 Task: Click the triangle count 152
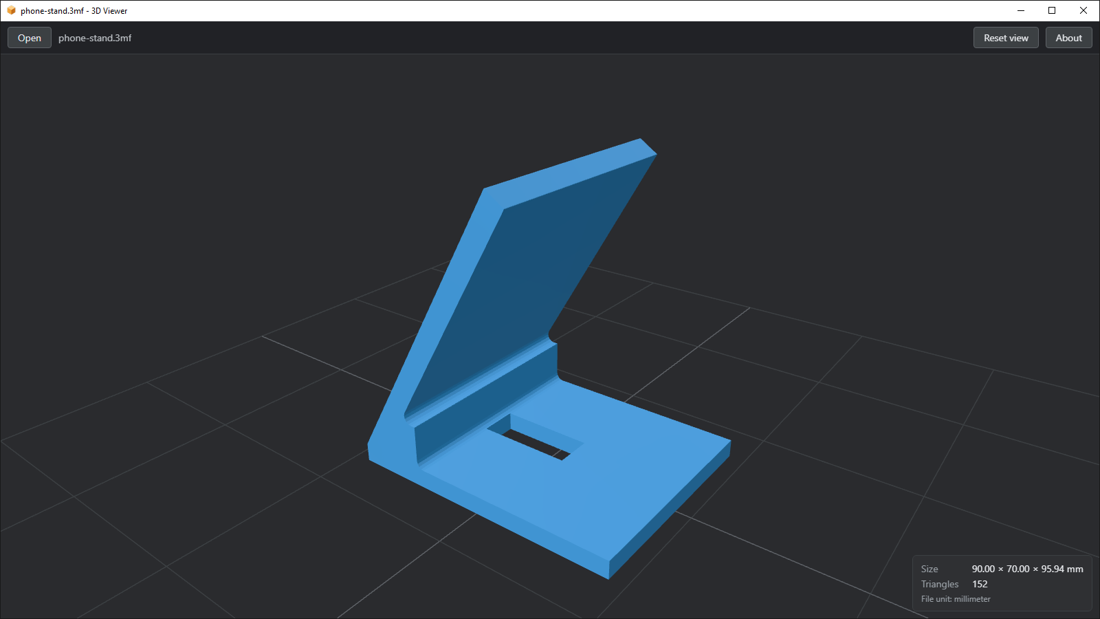[980, 584]
